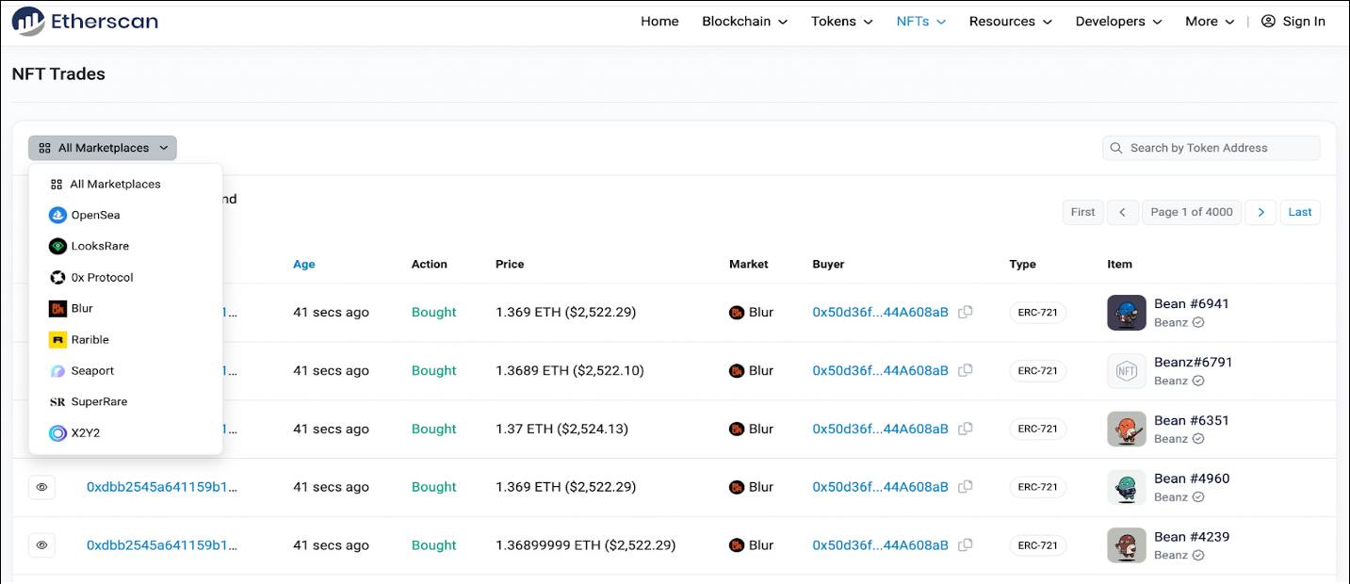Copy buyer address in Bean #6351 row
Screen dimensions: 1350x584
tap(966, 430)
